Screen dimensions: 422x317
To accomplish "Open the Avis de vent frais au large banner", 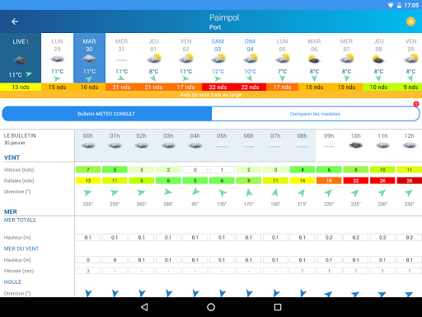I will (x=211, y=95).
